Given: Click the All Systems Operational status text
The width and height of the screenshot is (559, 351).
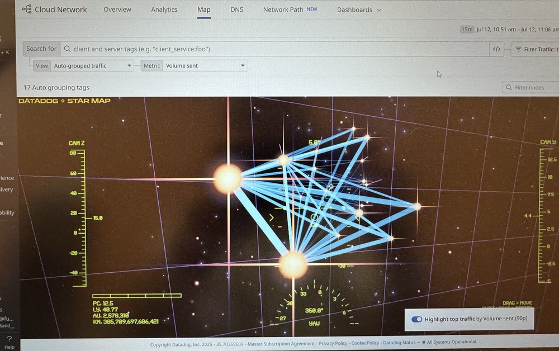Looking at the screenshot, I should coord(451,342).
